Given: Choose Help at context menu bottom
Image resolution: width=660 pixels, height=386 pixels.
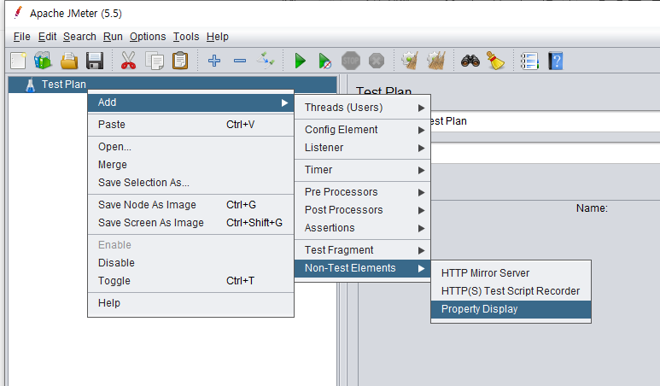Looking at the screenshot, I should (x=190, y=303).
